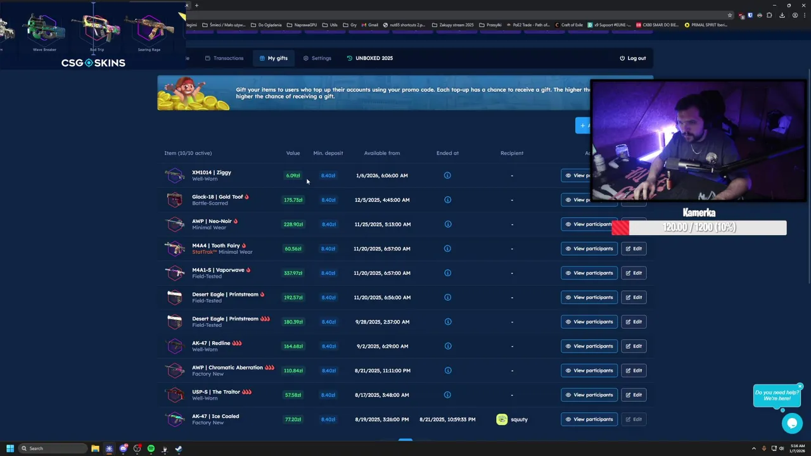Open File Explorer from the taskbar
The height and width of the screenshot is (456, 811).
pyautogui.click(x=95, y=448)
